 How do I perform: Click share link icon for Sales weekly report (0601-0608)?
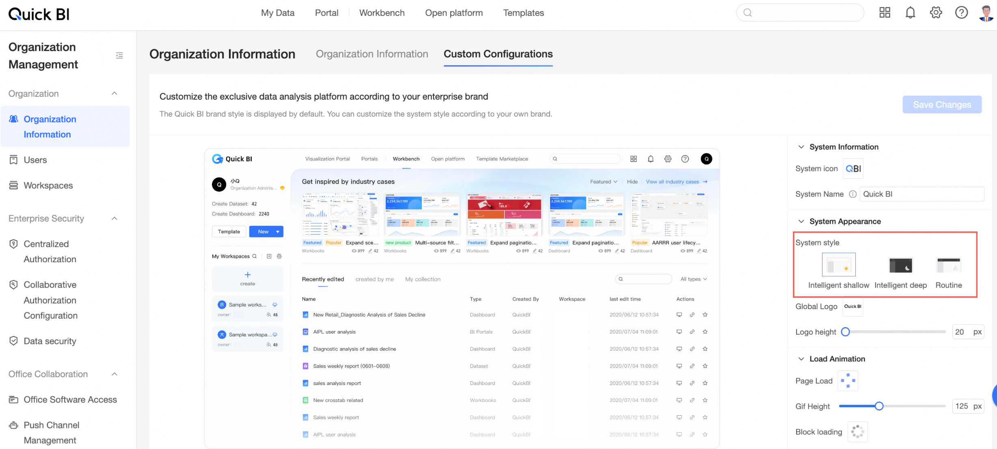pyautogui.click(x=692, y=366)
